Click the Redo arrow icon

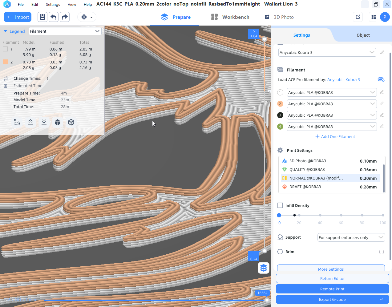pos(65,17)
